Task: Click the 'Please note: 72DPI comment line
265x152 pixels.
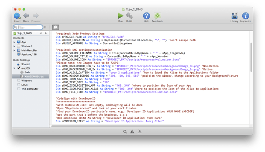Action: tap(88, 63)
